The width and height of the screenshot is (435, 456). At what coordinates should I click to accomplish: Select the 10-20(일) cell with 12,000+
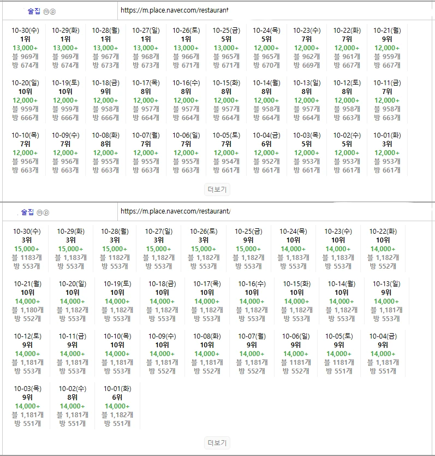[x=25, y=100]
